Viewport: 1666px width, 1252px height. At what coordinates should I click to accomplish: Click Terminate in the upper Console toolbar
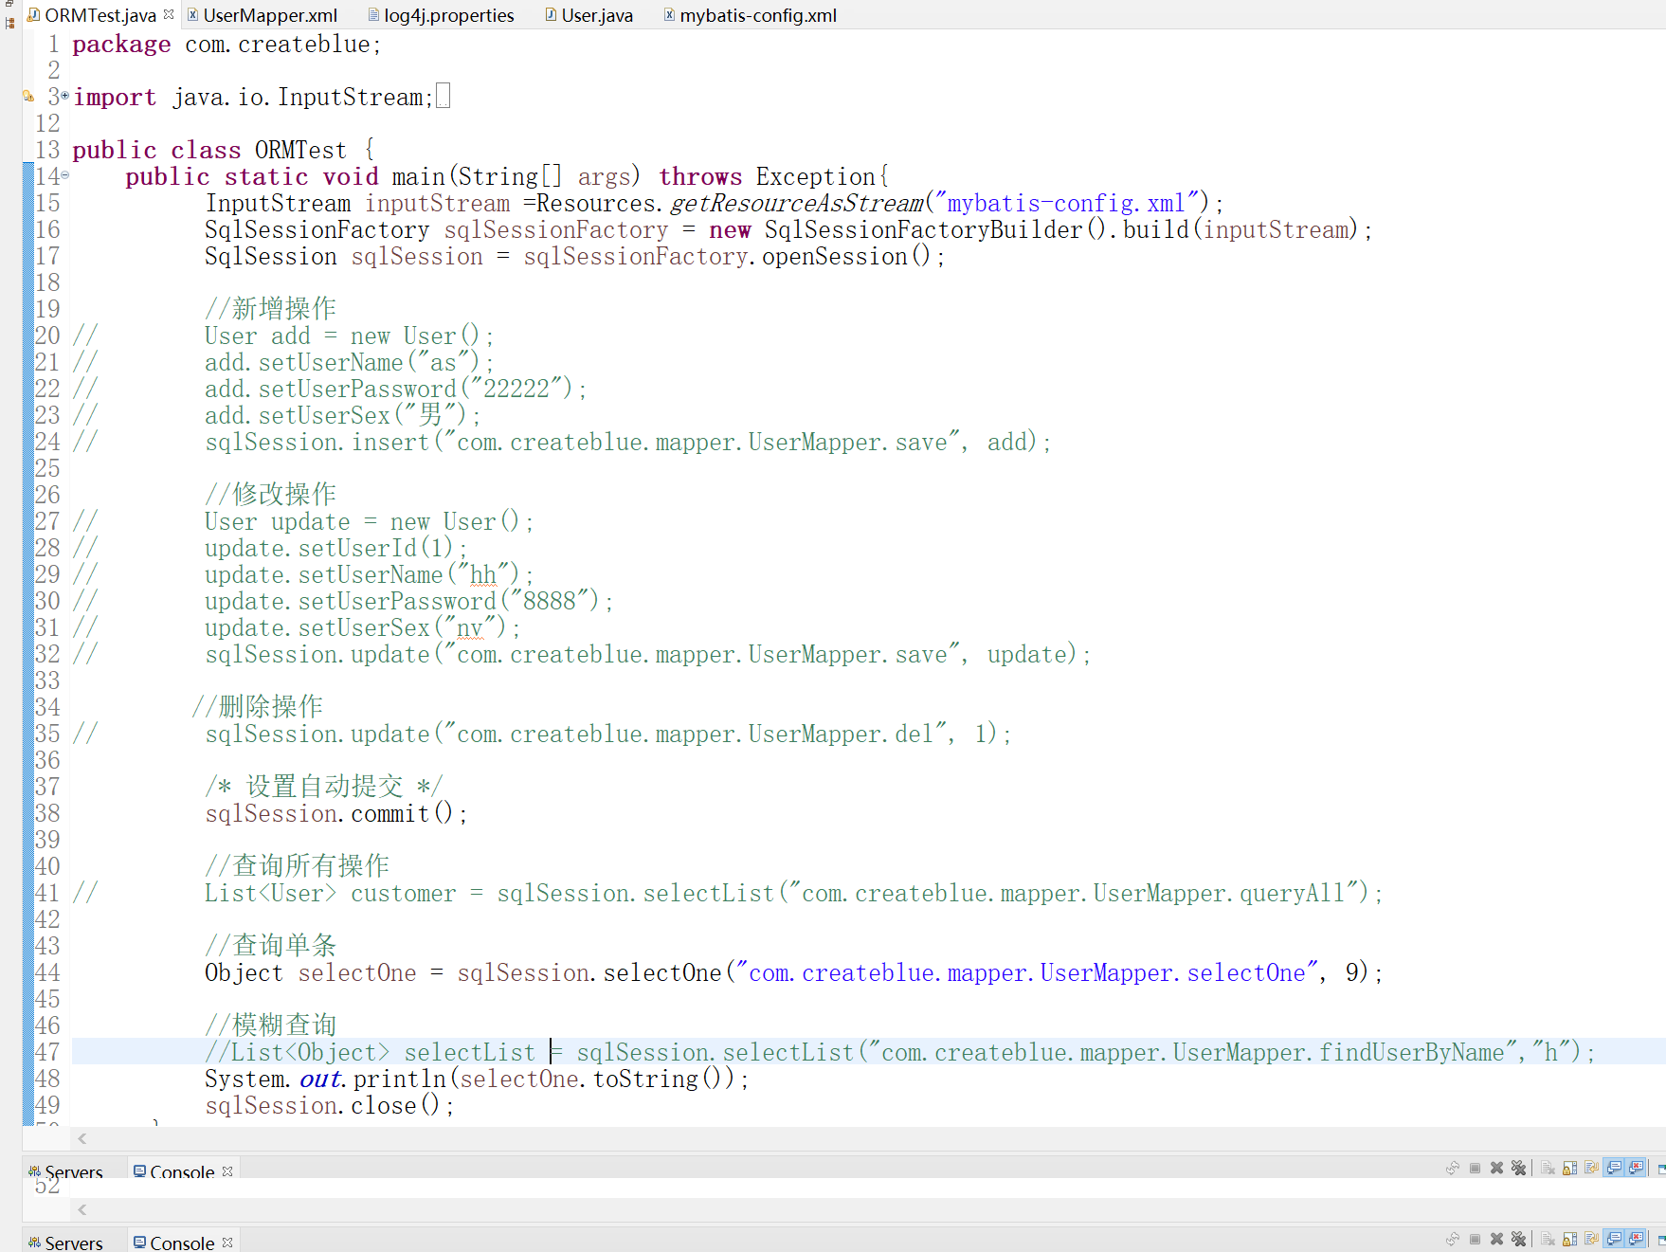pyautogui.click(x=1475, y=1168)
